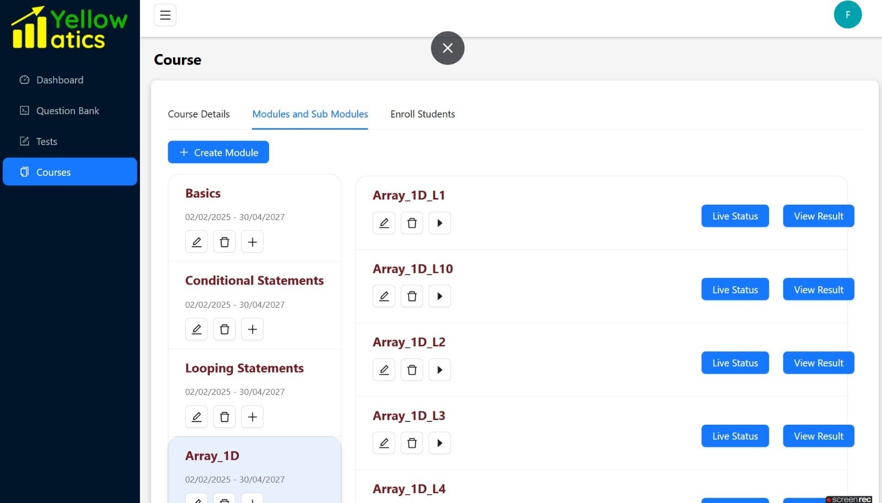Open Live Status for Array_1D_L1
The image size is (882, 503).
(735, 216)
